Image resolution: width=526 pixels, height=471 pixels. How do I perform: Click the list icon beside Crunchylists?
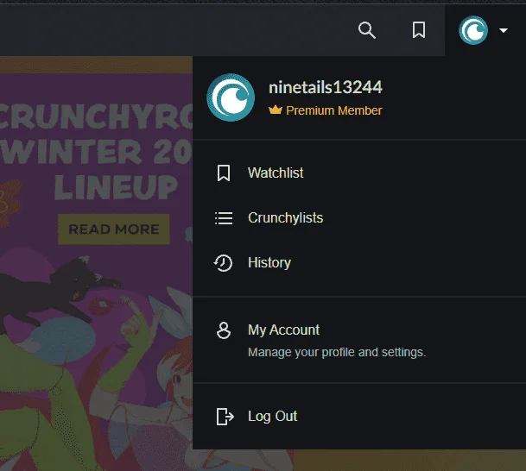(x=224, y=218)
